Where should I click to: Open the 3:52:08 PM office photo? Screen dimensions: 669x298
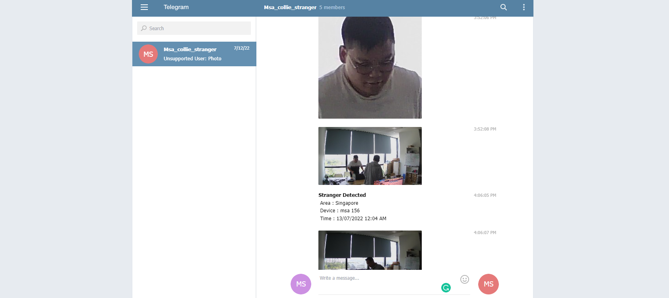[x=370, y=156]
